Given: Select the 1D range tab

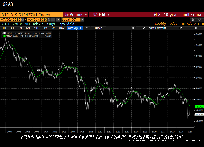Looking at the screenshot, I should [x=4, y=28].
